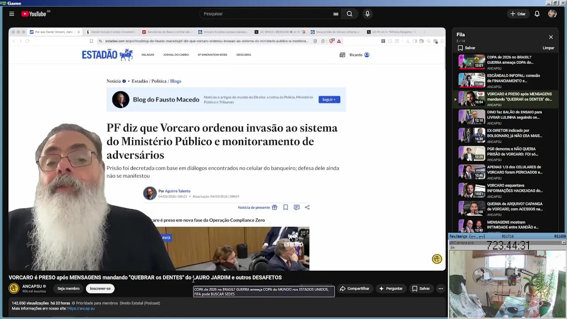Click the article comments icon

pos(296,207)
